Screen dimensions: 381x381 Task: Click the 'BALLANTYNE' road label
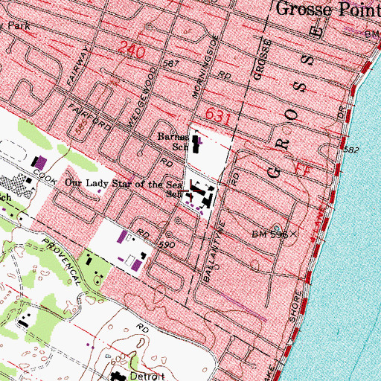click(x=215, y=252)
